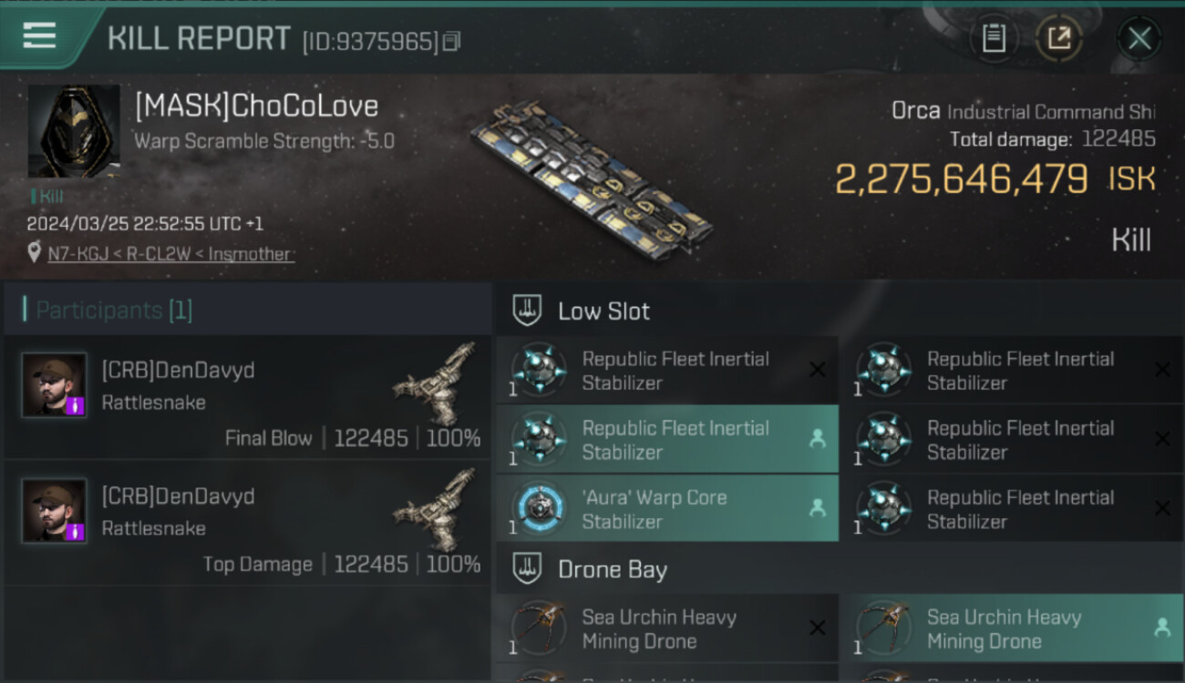
Task: Open DenDavyd's name in Top Damage row
Action: (178, 496)
